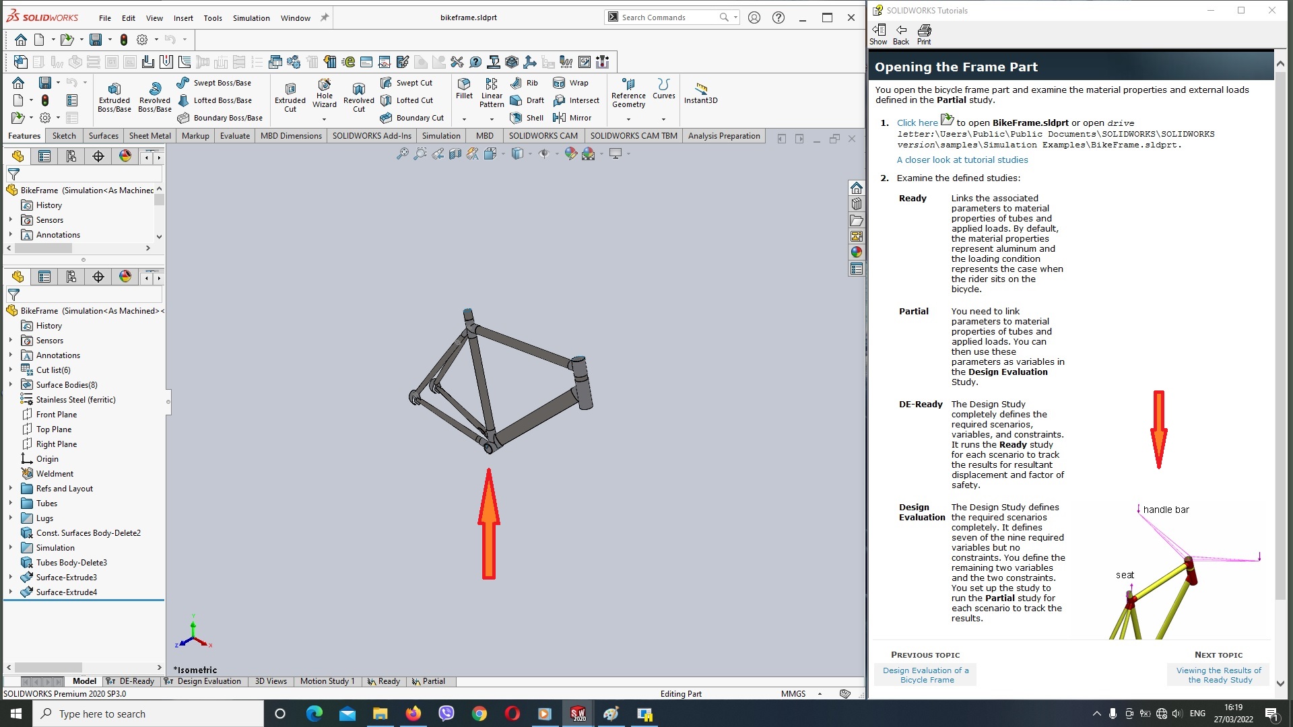This screenshot has width=1293, height=727.
Task: Expand the Simulation folder in tree
Action: click(10, 548)
